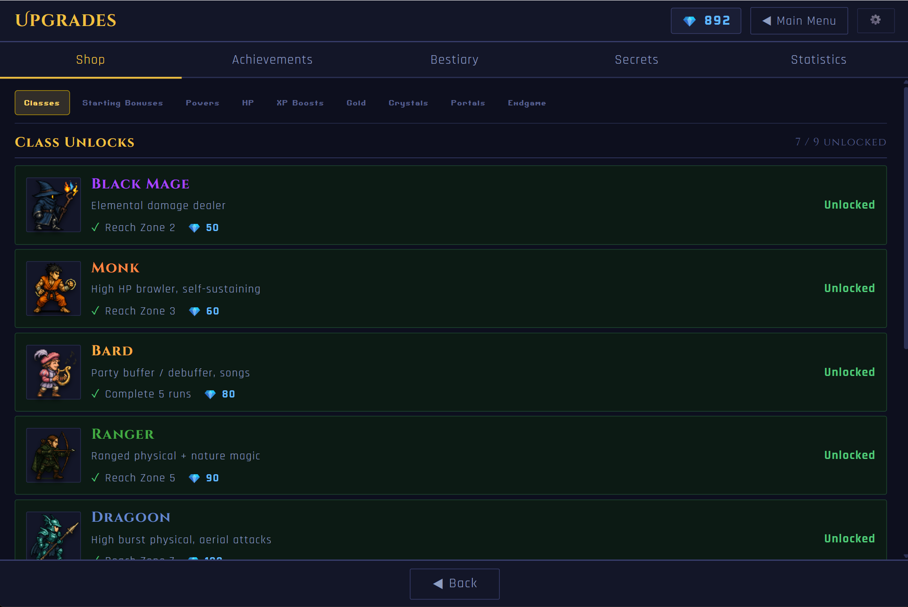Click the Bard class portrait
The width and height of the screenshot is (908, 607).
(53, 372)
